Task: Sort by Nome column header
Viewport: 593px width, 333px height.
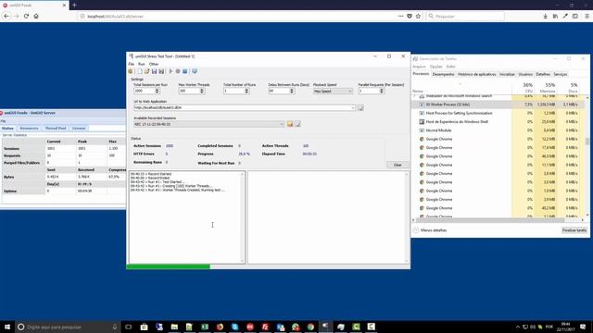Action: pyautogui.click(x=461, y=88)
